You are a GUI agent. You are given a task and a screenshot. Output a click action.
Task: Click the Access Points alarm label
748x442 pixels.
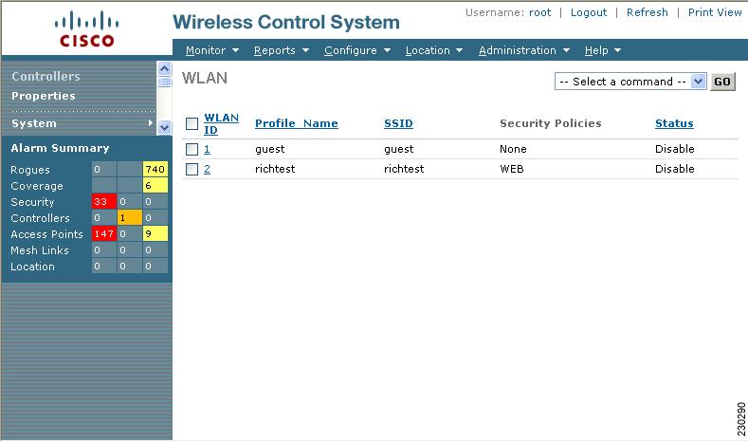tap(46, 234)
